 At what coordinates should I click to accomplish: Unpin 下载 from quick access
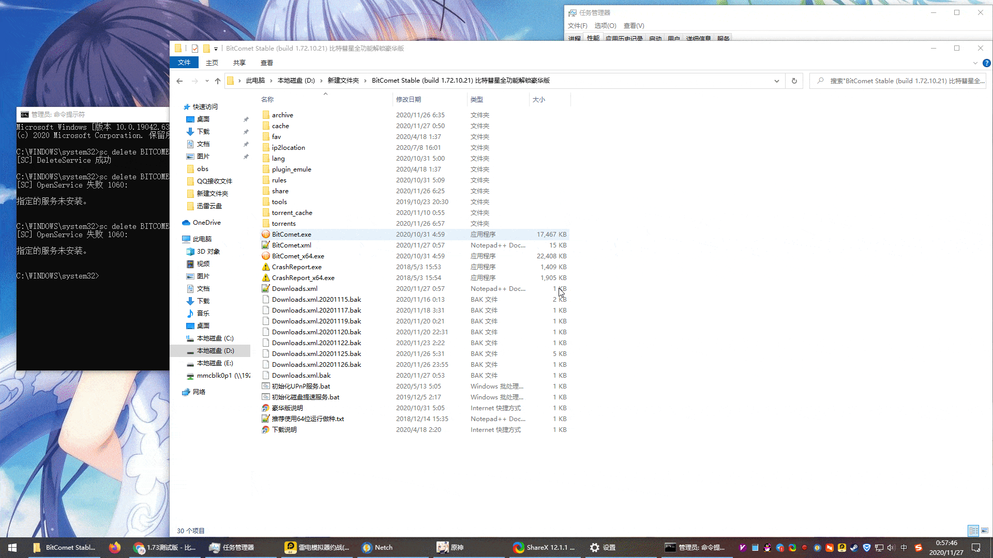pos(246,132)
